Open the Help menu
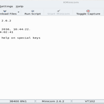 point(19,6)
